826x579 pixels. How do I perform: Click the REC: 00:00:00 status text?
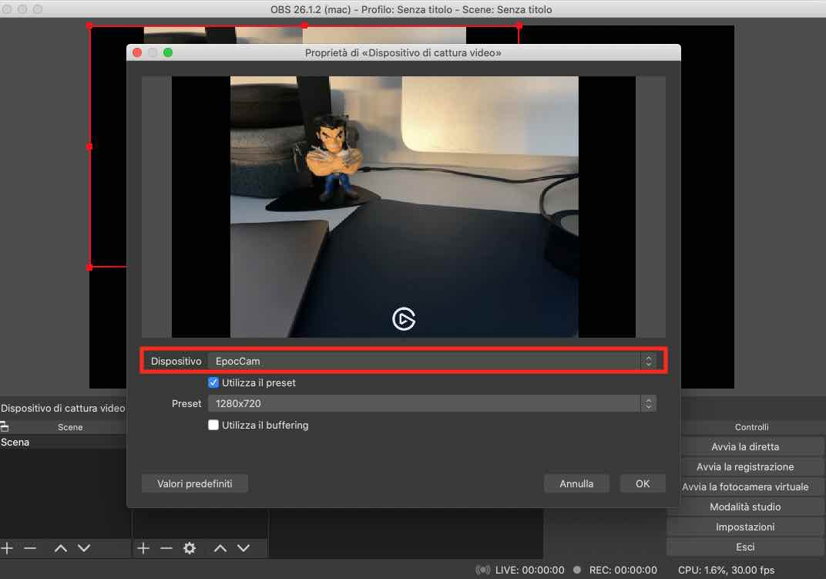(x=623, y=570)
